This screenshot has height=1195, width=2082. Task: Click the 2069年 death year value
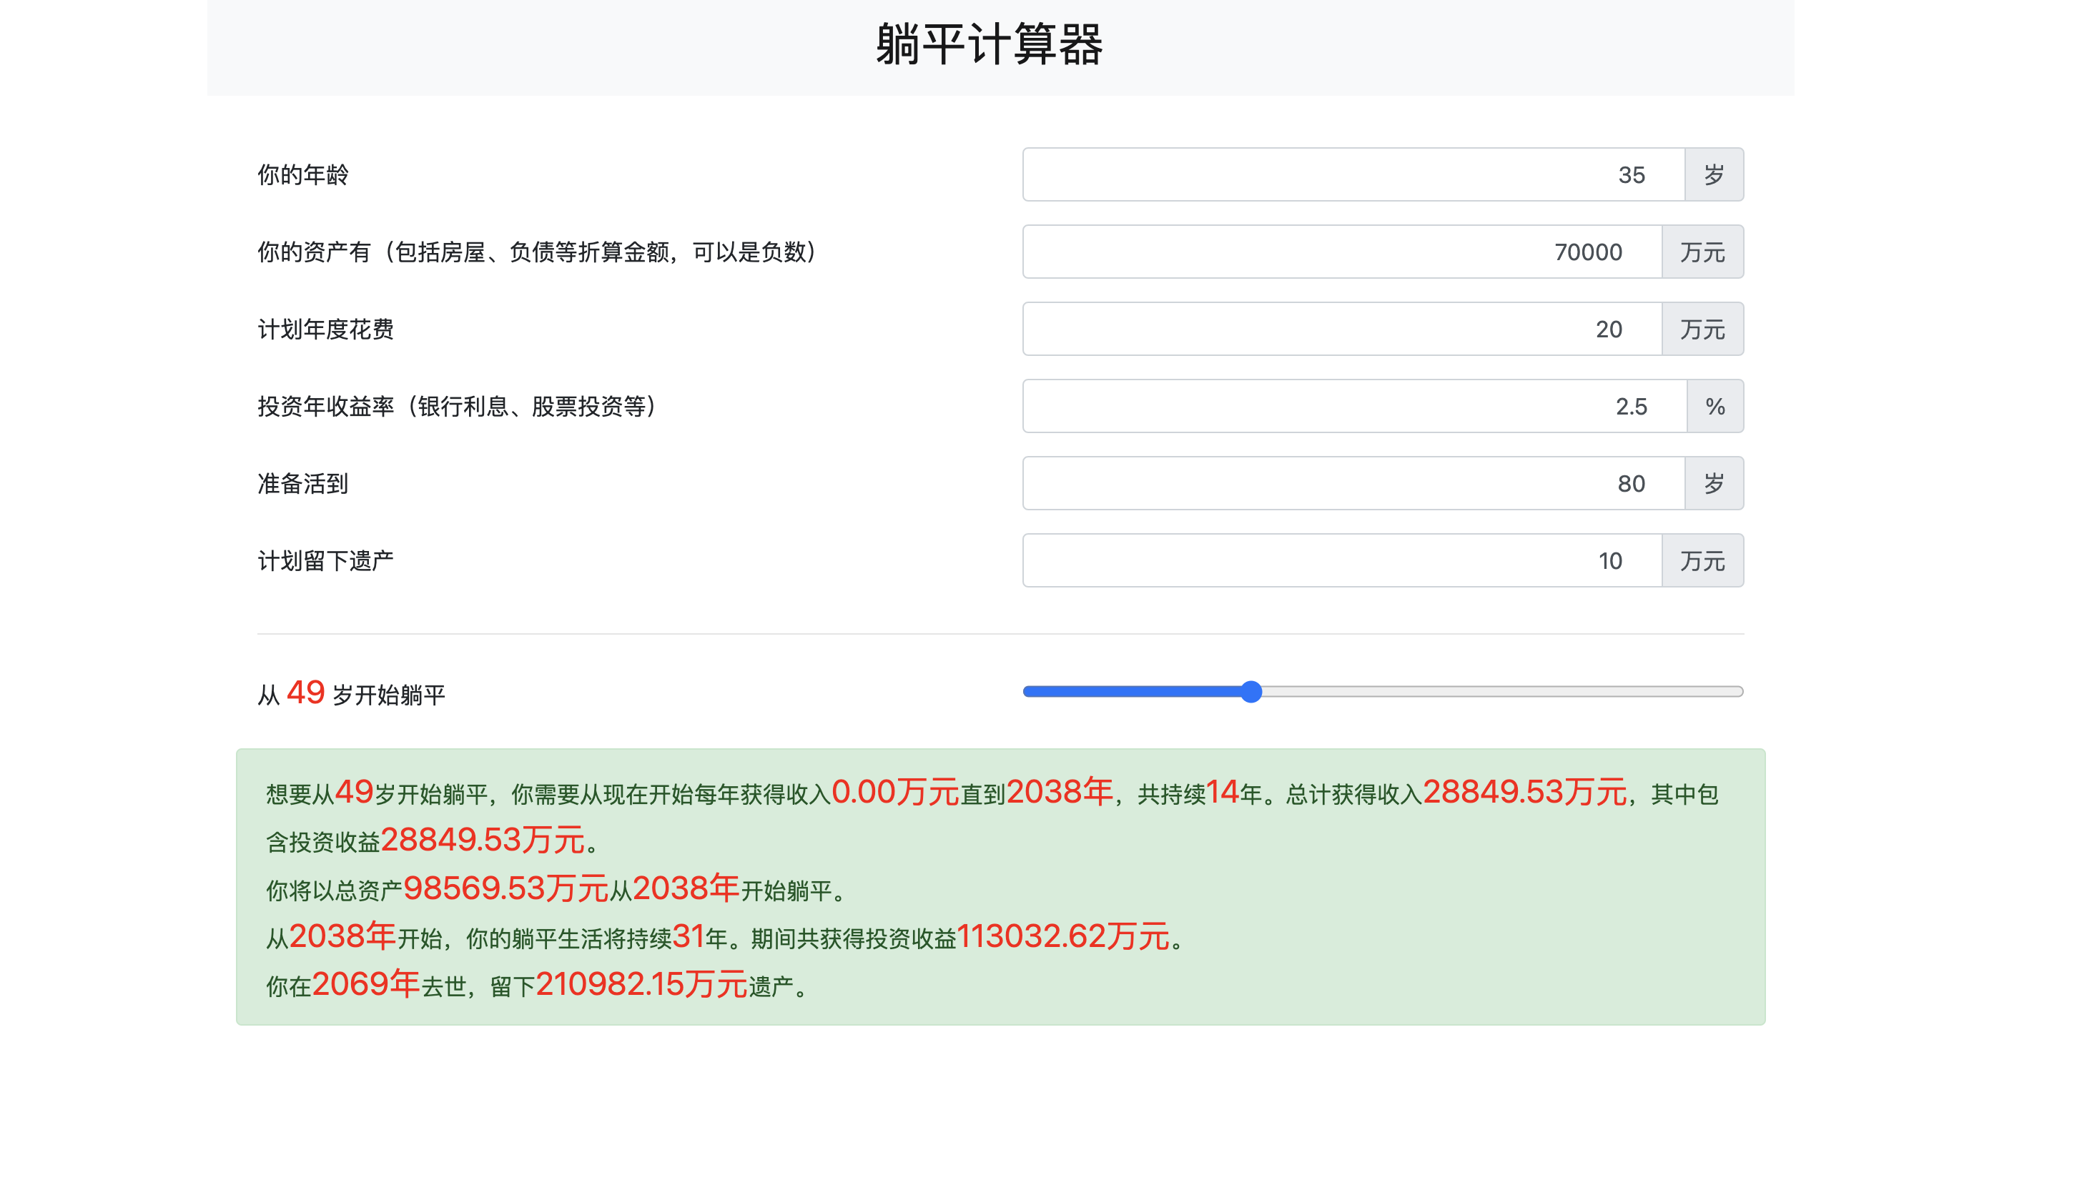(x=365, y=983)
